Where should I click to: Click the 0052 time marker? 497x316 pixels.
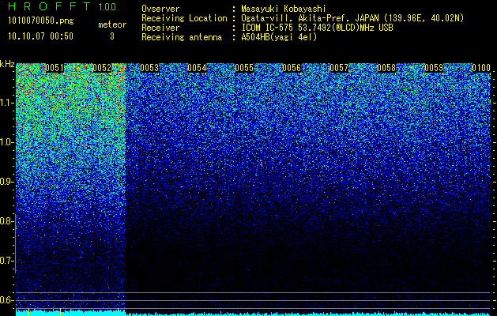[102, 68]
